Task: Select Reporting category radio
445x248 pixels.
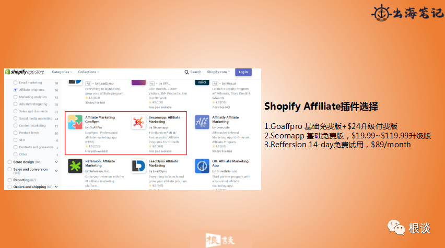Action: [9, 180]
